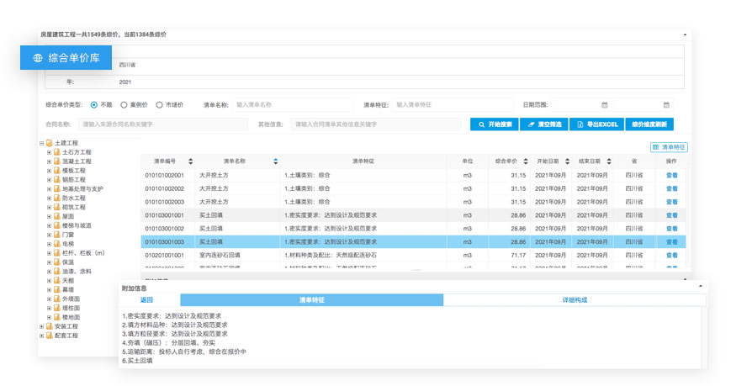Focus the 清单特征 filter input field
731x386 pixels.
453,105
